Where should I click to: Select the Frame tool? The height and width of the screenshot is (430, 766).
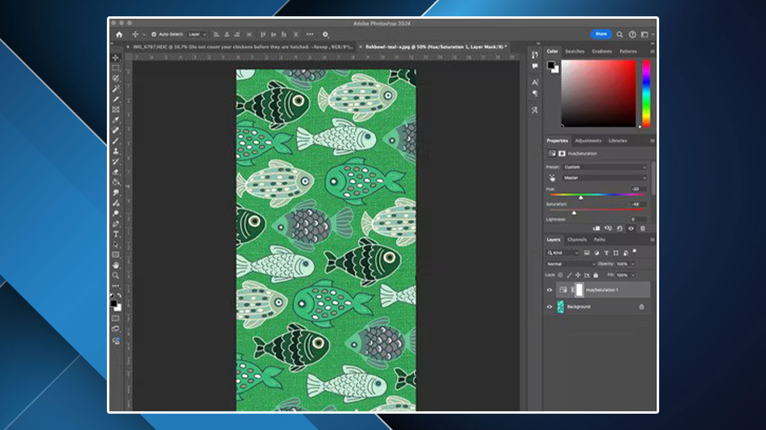click(x=116, y=109)
